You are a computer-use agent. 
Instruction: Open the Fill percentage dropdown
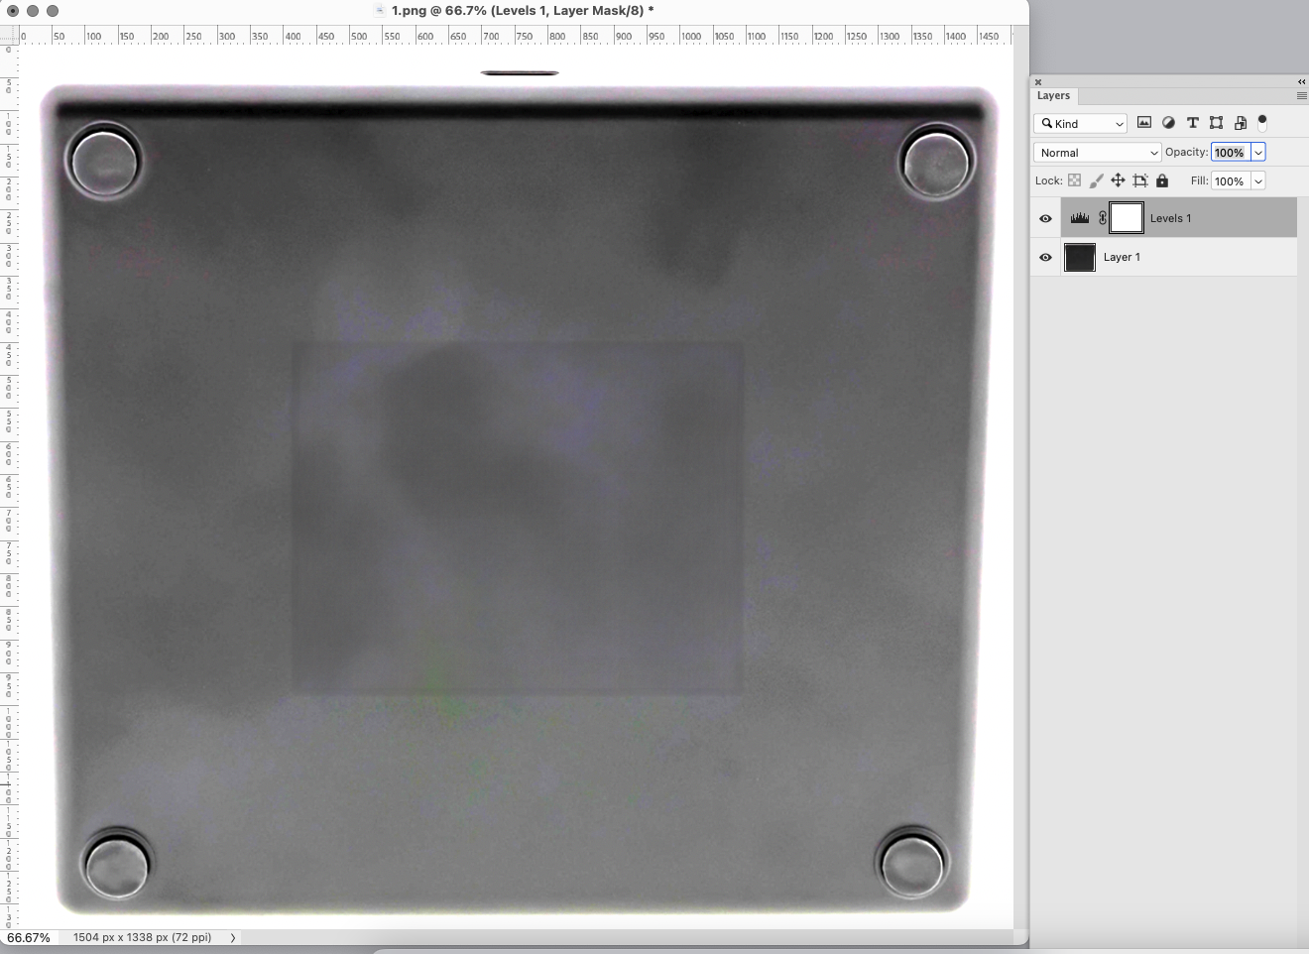(x=1257, y=180)
